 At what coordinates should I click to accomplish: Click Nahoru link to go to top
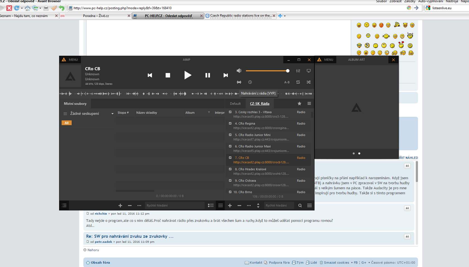(x=93, y=250)
